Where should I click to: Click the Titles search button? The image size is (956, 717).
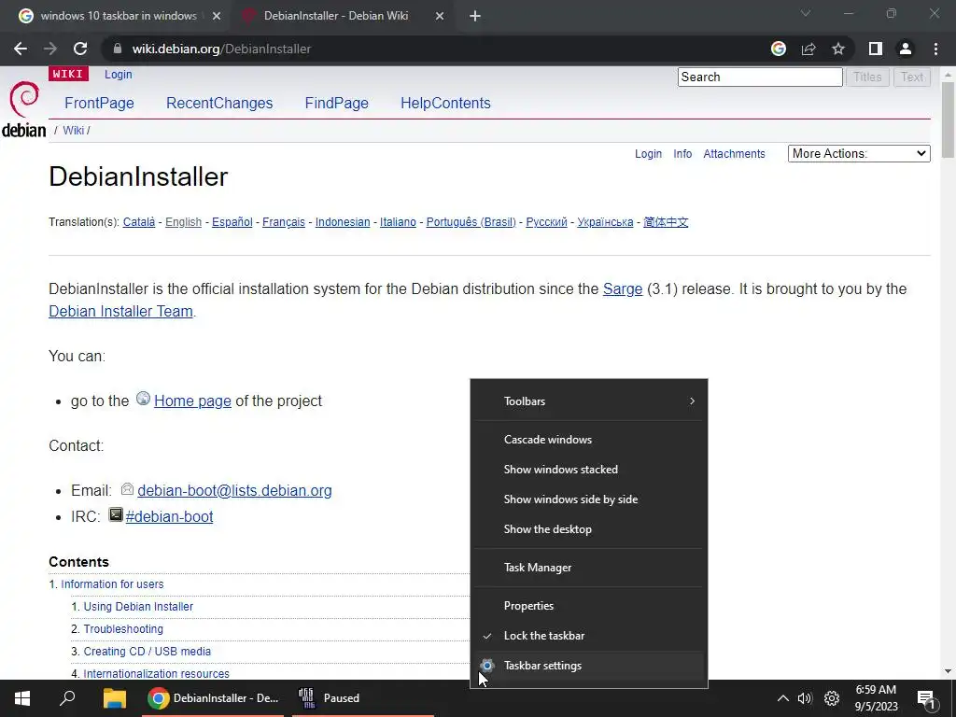[867, 77]
